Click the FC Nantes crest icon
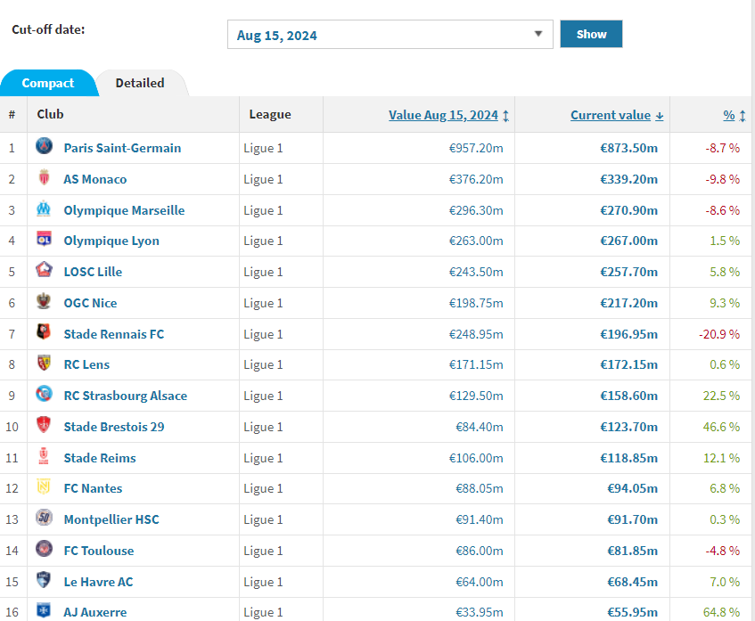Screen dimensions: 755x621 44,487
